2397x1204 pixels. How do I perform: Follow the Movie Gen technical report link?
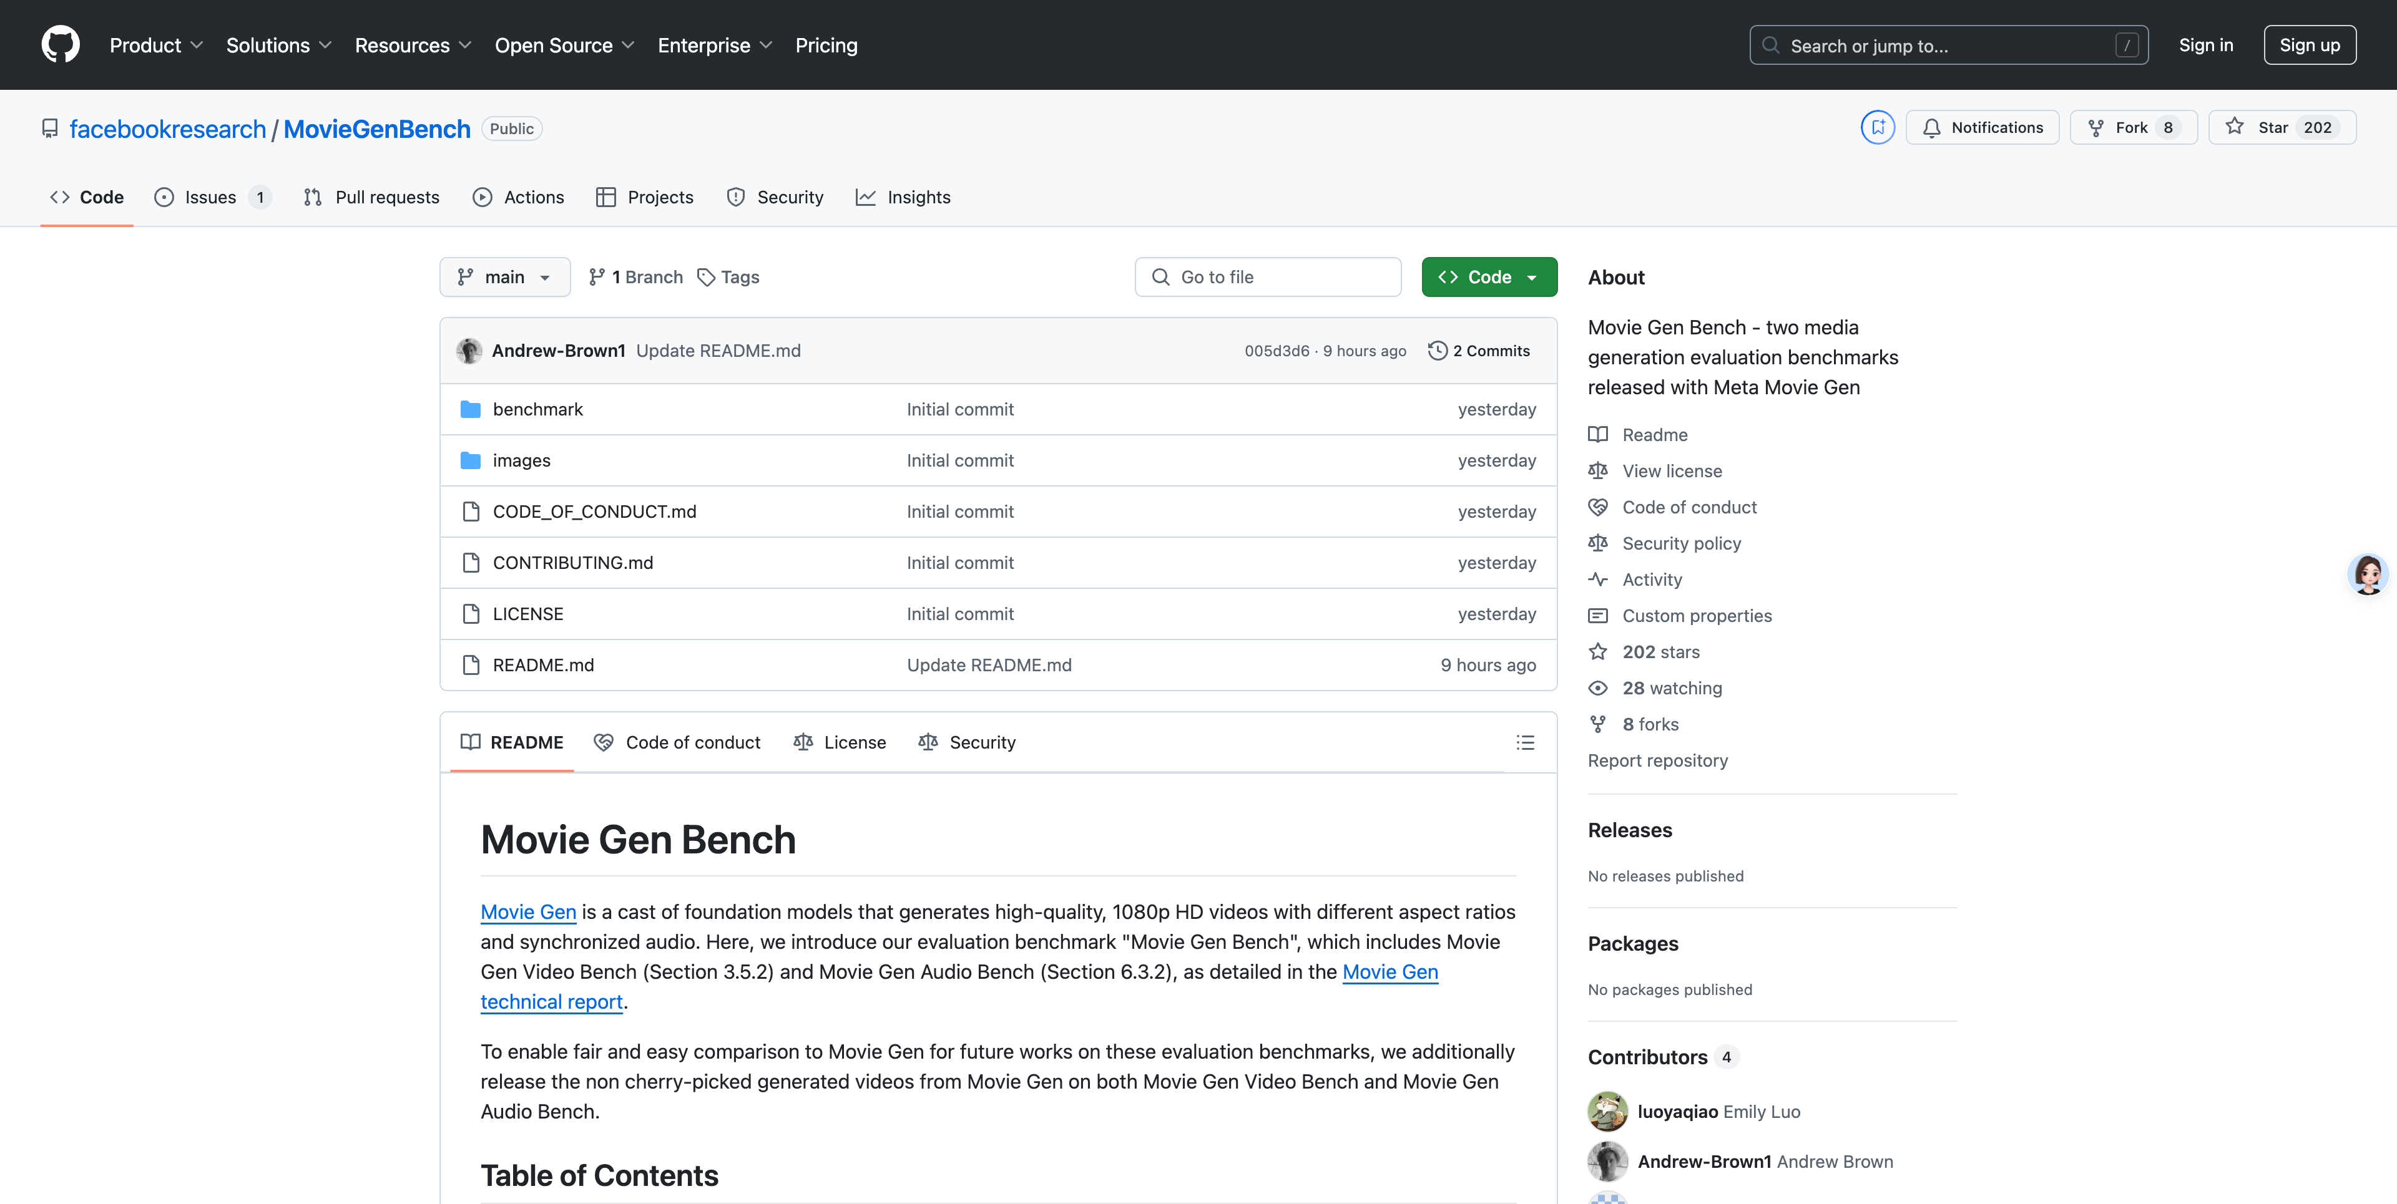(x=1390, y=971)
